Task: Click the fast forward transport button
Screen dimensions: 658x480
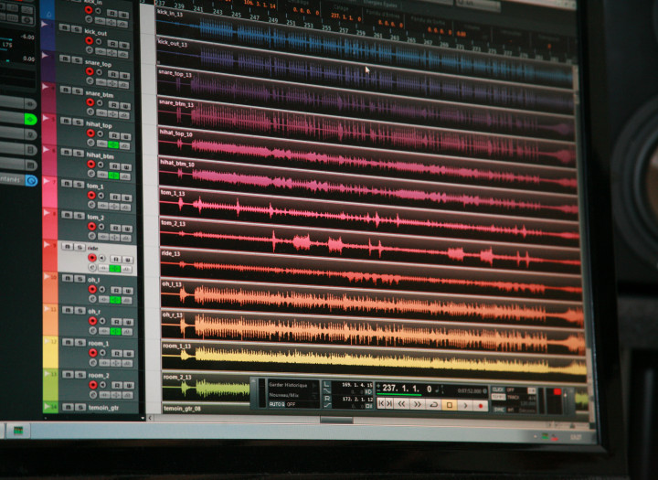Action: click(418, 404)
